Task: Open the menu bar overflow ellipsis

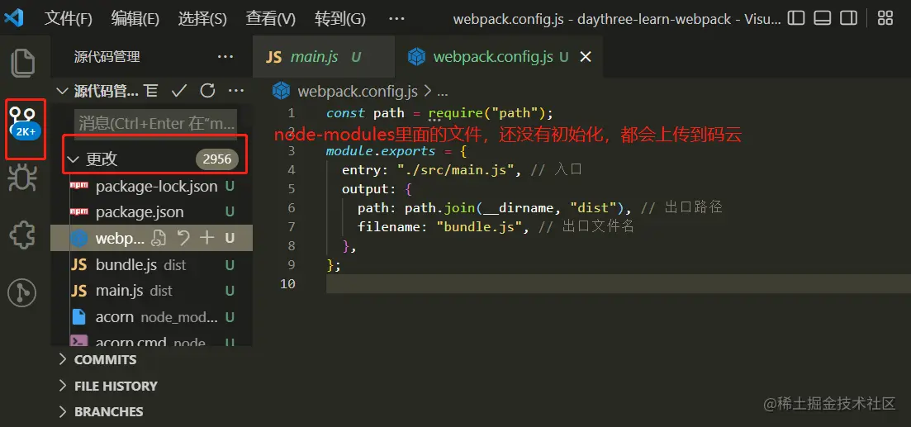Action: point(396,19)
